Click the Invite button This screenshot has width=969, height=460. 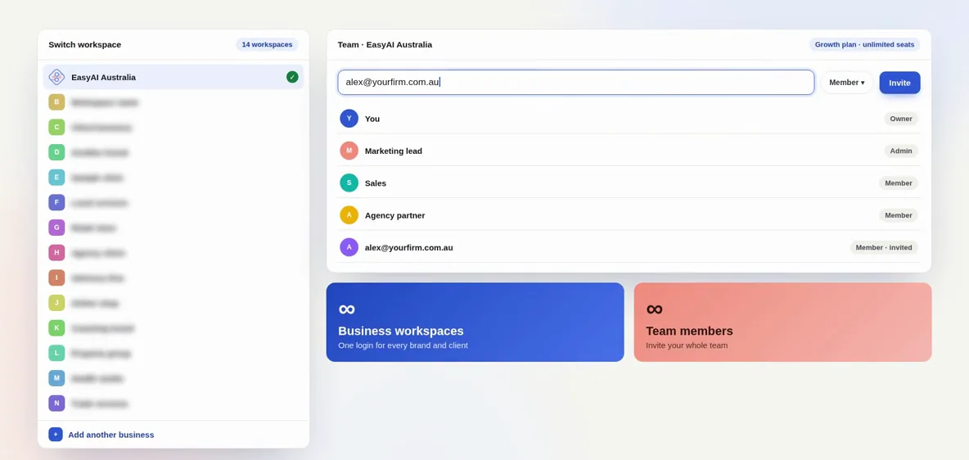tap(899, 82)
